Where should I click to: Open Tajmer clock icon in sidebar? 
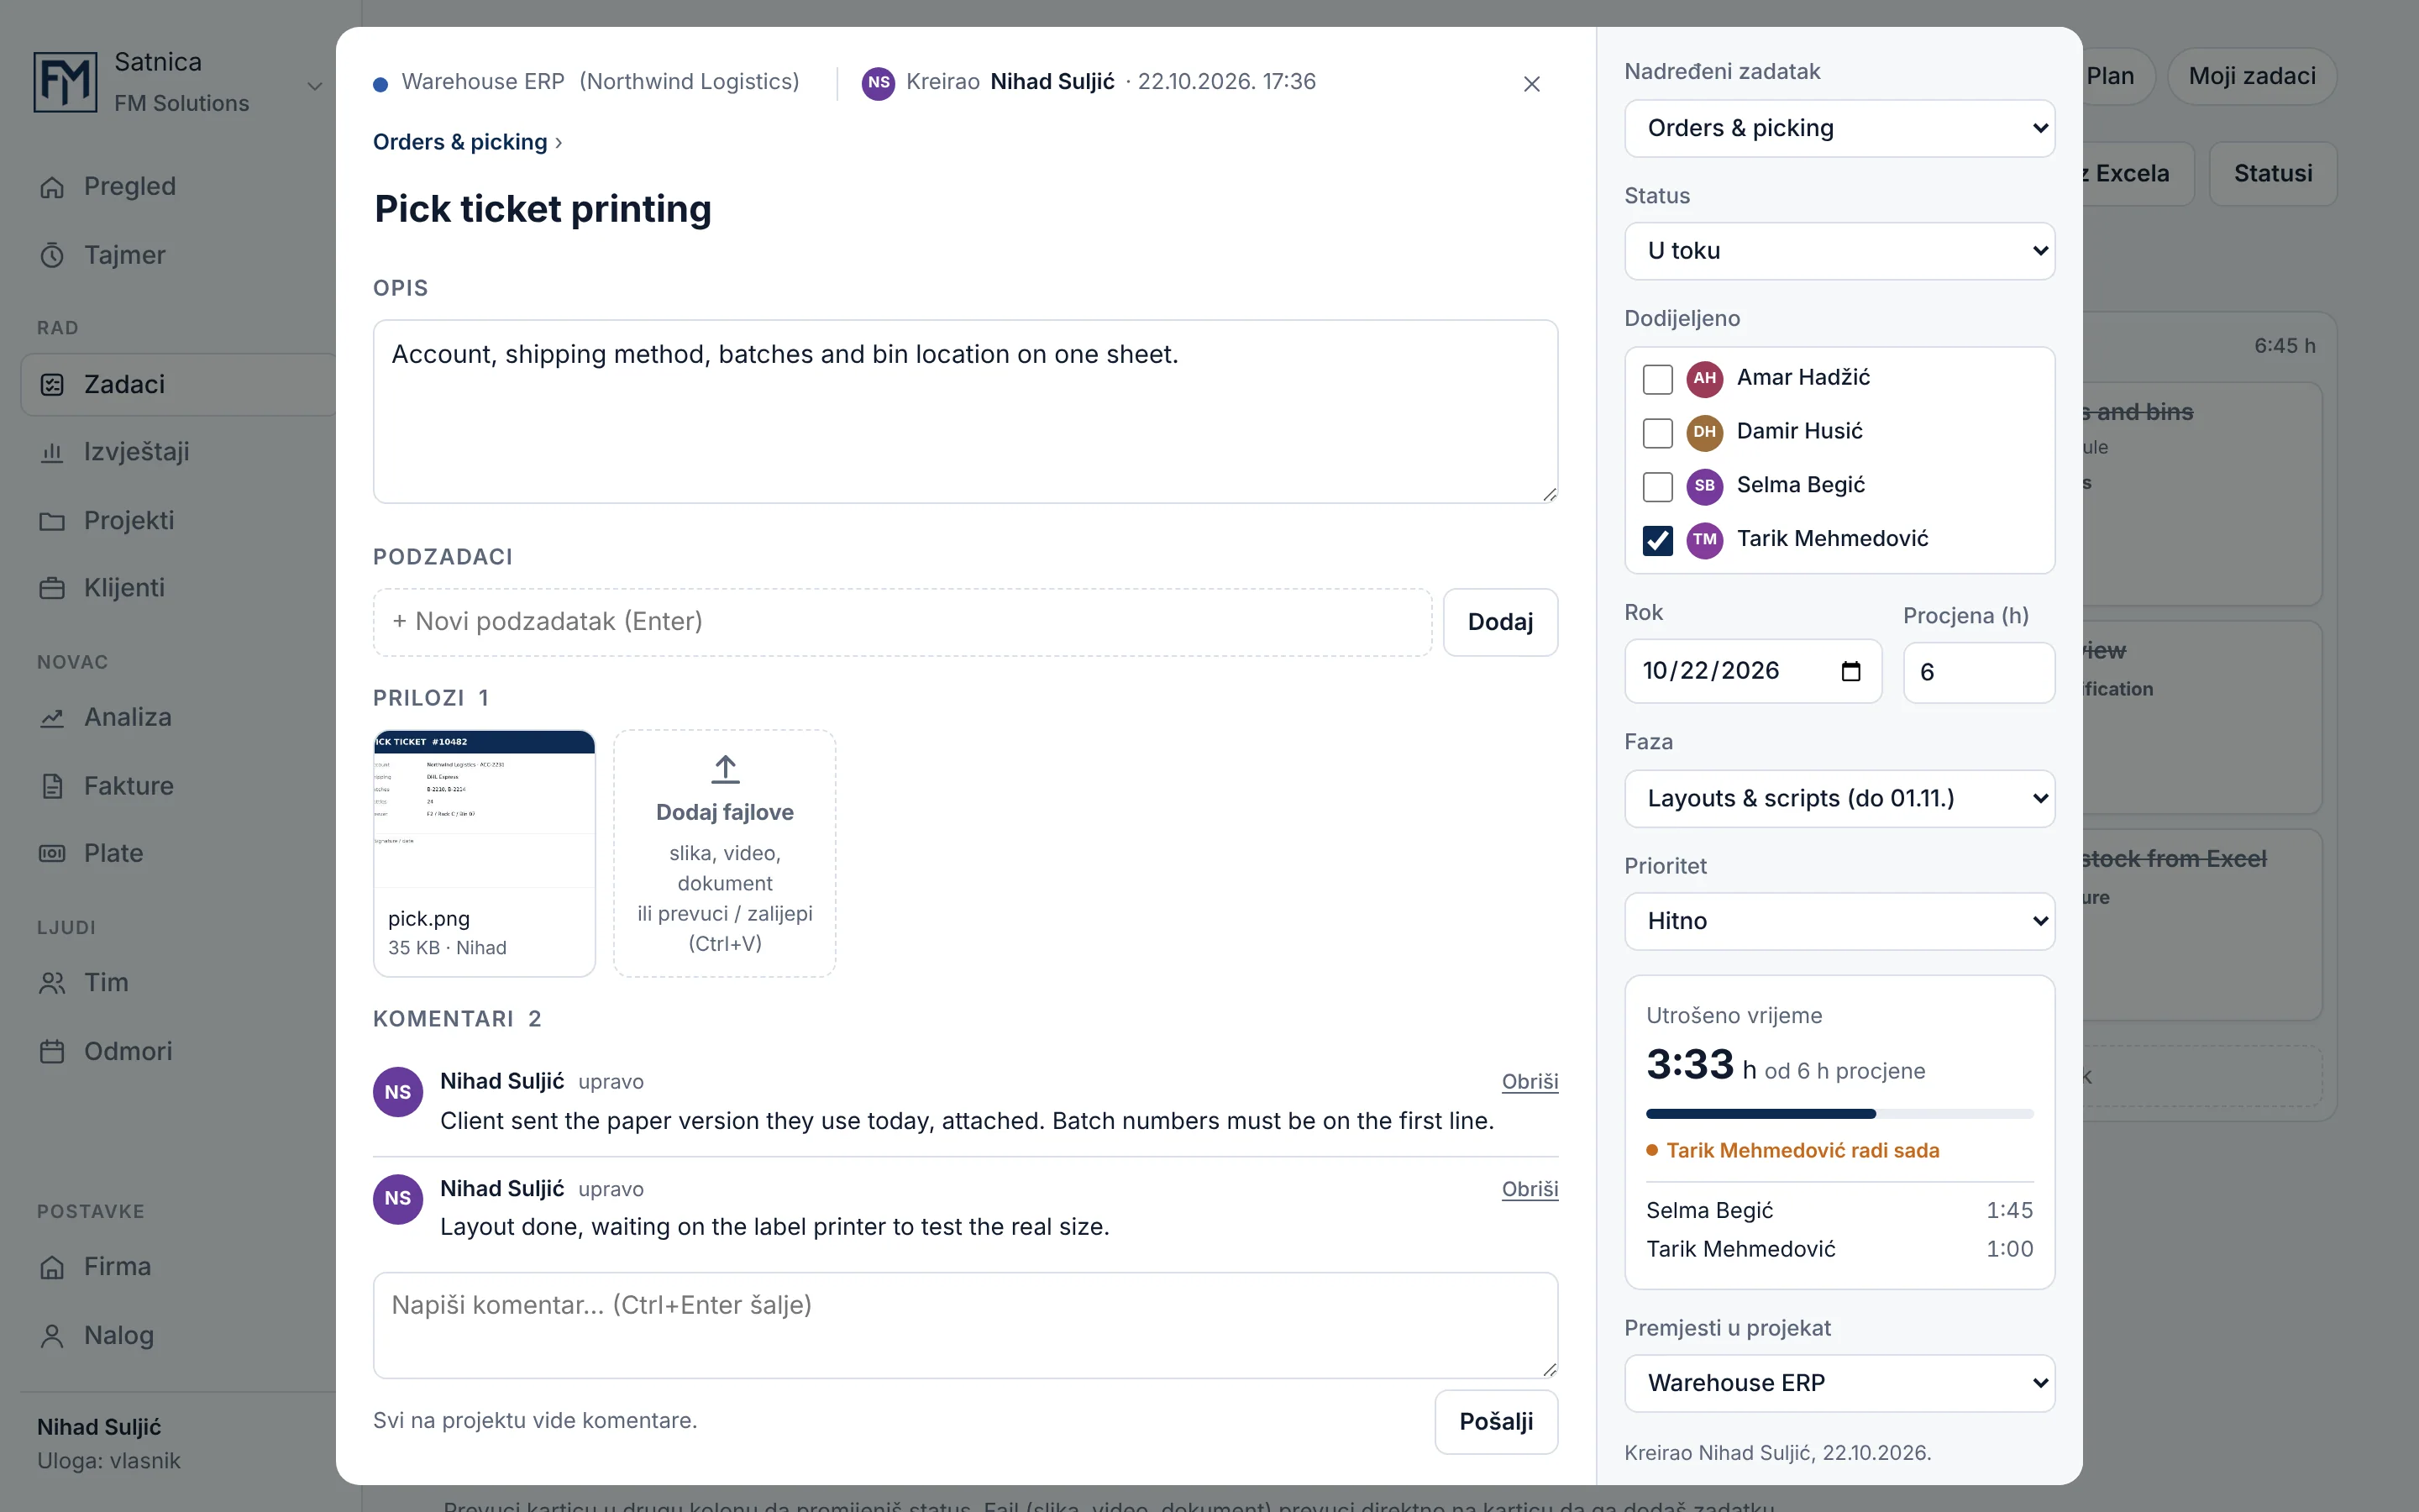[x=52, y=256]
